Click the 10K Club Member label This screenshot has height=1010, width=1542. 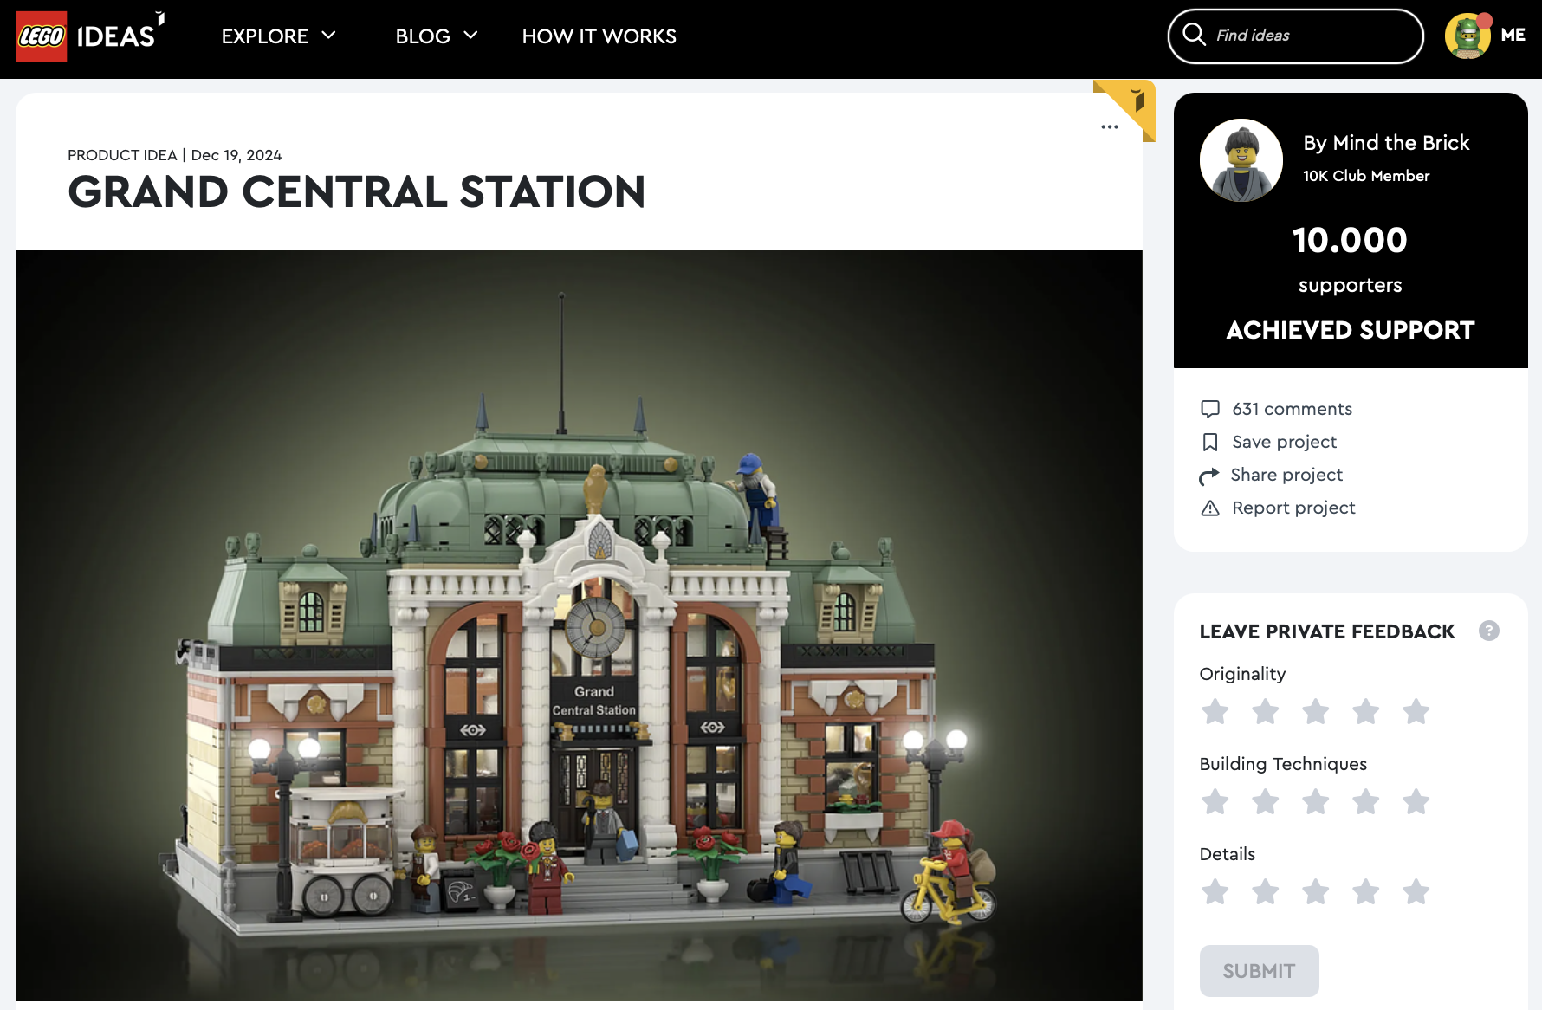[1366, 176]
